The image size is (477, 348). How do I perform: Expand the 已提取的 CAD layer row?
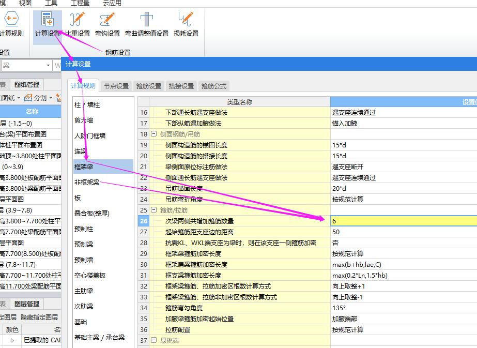coord(12,340)
